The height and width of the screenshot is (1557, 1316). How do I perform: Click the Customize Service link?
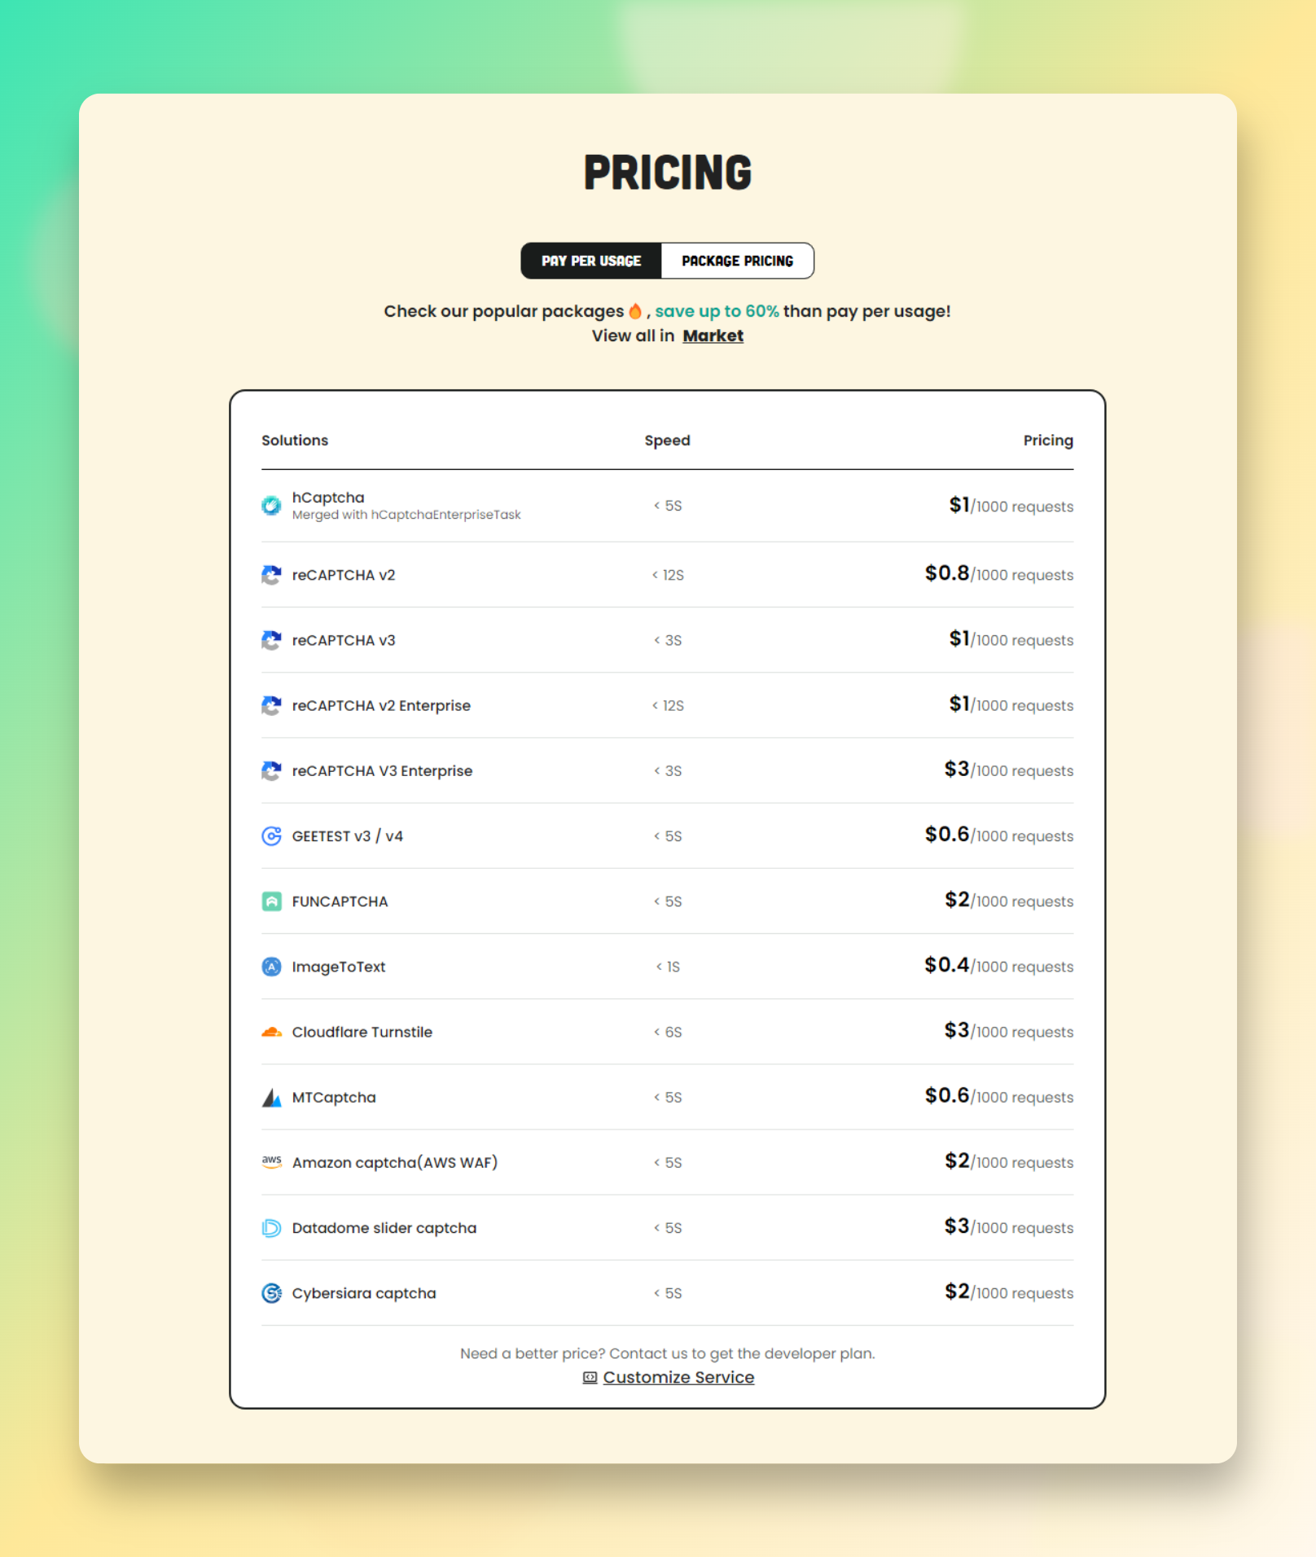click(678, 1377)
